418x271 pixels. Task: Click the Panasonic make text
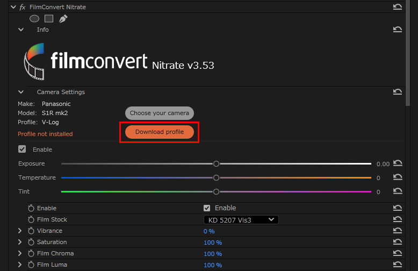click(x=56, y=104)
